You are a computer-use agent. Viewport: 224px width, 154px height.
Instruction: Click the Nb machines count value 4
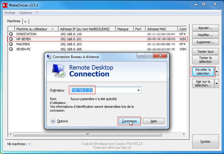click(x=29, y=144)
